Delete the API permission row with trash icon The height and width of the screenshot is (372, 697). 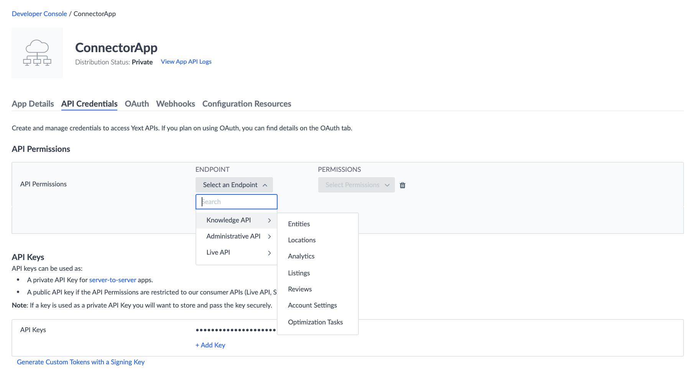tap(403, 185)
